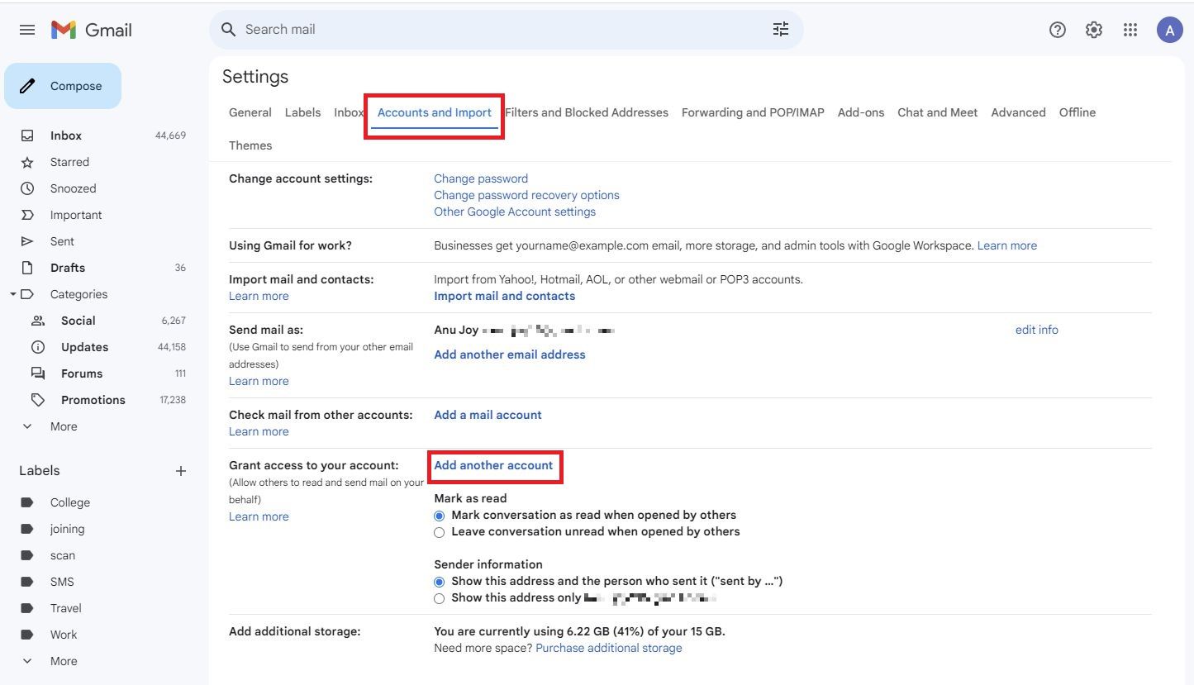The height and width of the screenshot is (685, 1194).
Task: Select Show this address only option
Action: (440, 598)
